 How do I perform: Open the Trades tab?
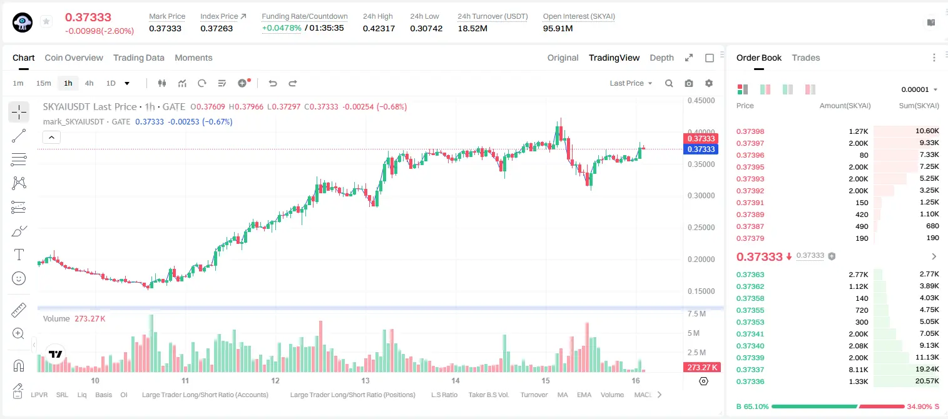(x=806, y=58)
